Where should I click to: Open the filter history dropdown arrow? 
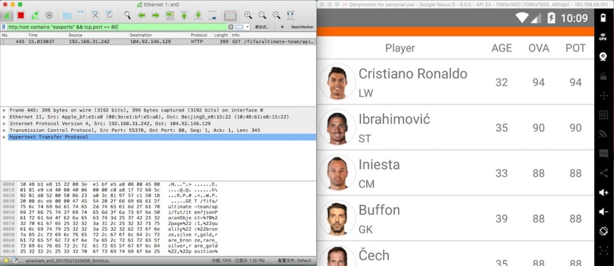(246, 27)
